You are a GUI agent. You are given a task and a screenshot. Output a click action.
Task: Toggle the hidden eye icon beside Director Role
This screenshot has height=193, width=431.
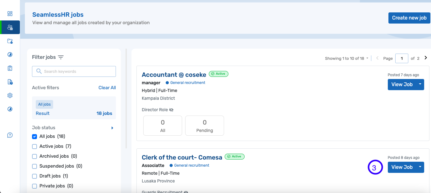click(x=172, y=110)
